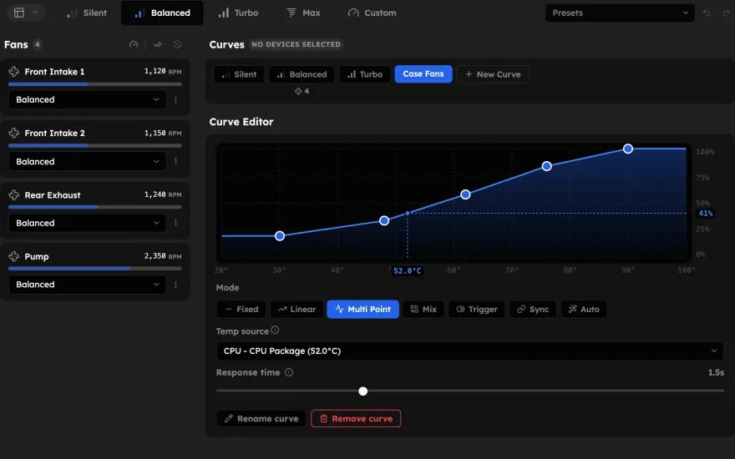This screenshot has width=735, height=459.
Task: Click the gauge icon in Fans header
Action: click(x=134, y=44)
